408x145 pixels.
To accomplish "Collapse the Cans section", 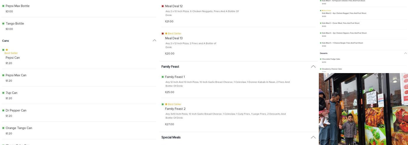I will tap(154, 41).
